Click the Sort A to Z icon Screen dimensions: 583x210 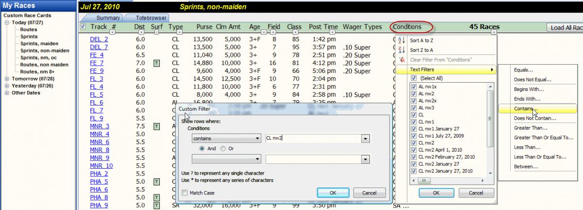pos(401,41)
